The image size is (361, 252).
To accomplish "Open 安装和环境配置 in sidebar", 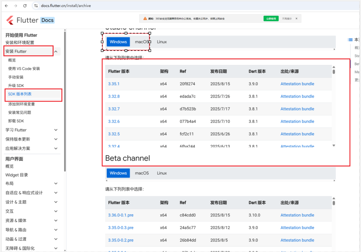I will [20, 43].
